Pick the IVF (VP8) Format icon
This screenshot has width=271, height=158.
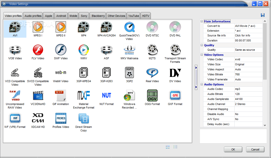point(15,118)
